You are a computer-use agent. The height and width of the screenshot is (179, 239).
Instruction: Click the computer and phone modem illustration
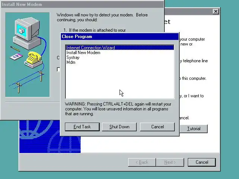click(27, 55)
